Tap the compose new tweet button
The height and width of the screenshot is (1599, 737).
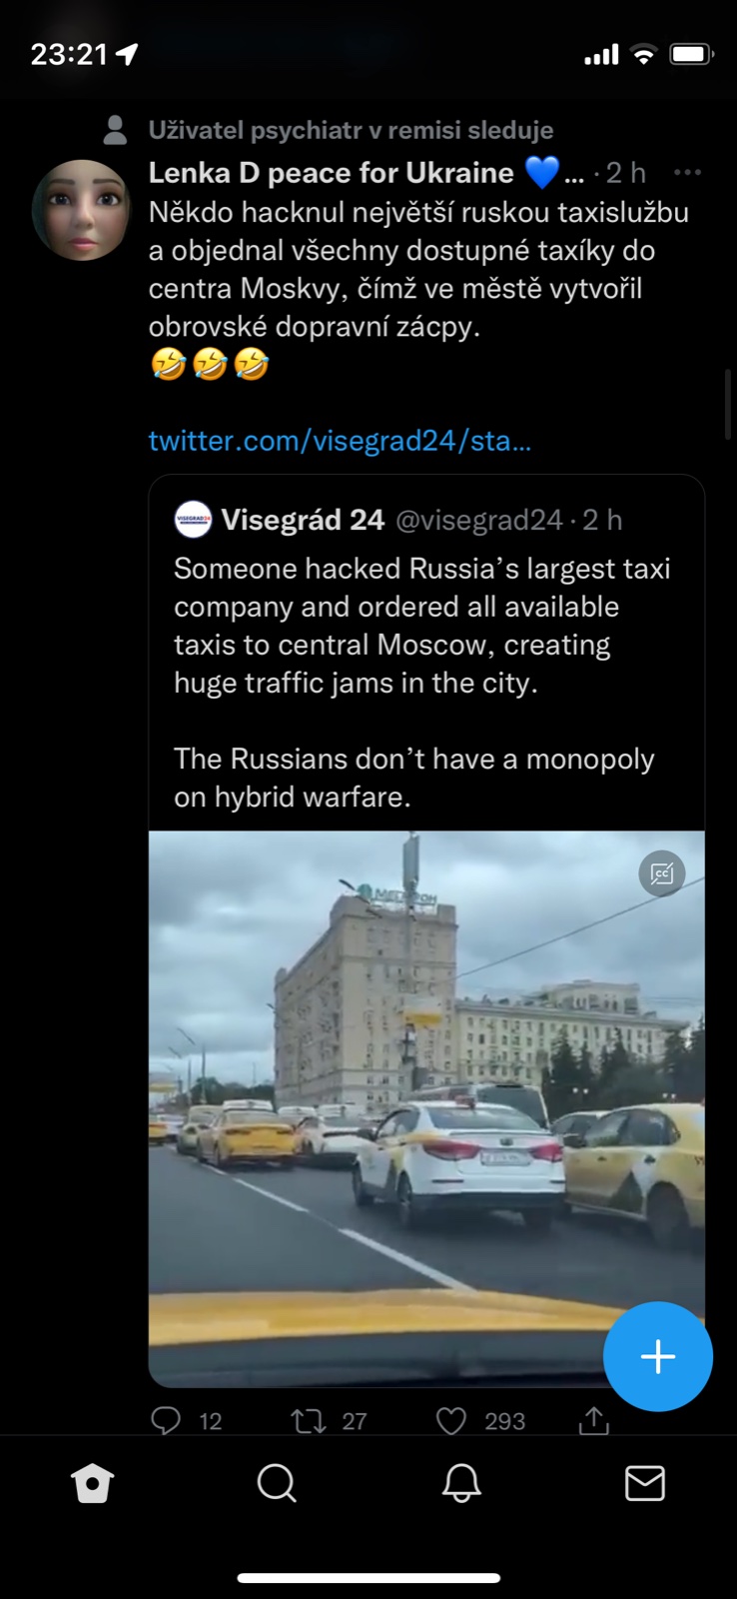coord(658,1356)
